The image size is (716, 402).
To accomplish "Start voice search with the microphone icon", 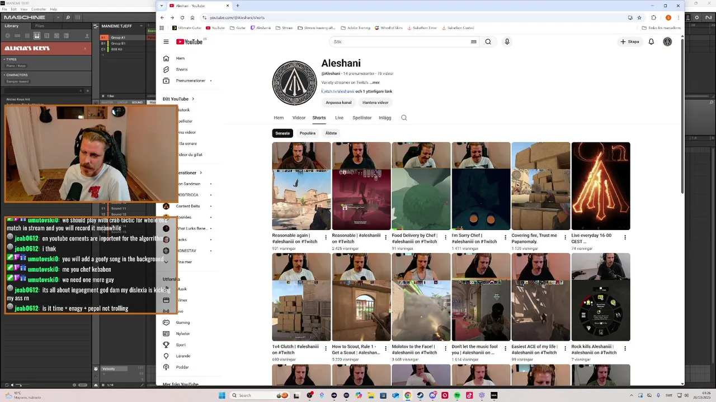I will tap(507, 42).
